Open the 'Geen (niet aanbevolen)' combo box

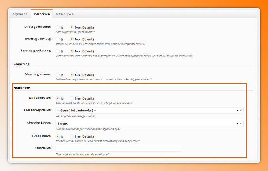(149, 110)
